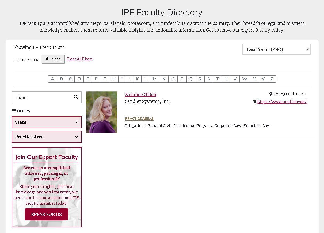Filter faculty by letter L
The height and width of the screenshot is (233, 324).
pos(146,79)
